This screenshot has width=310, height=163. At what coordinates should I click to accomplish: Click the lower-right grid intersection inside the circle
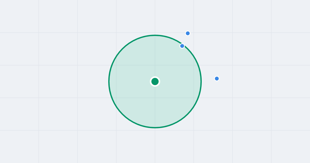click(194, 98)
